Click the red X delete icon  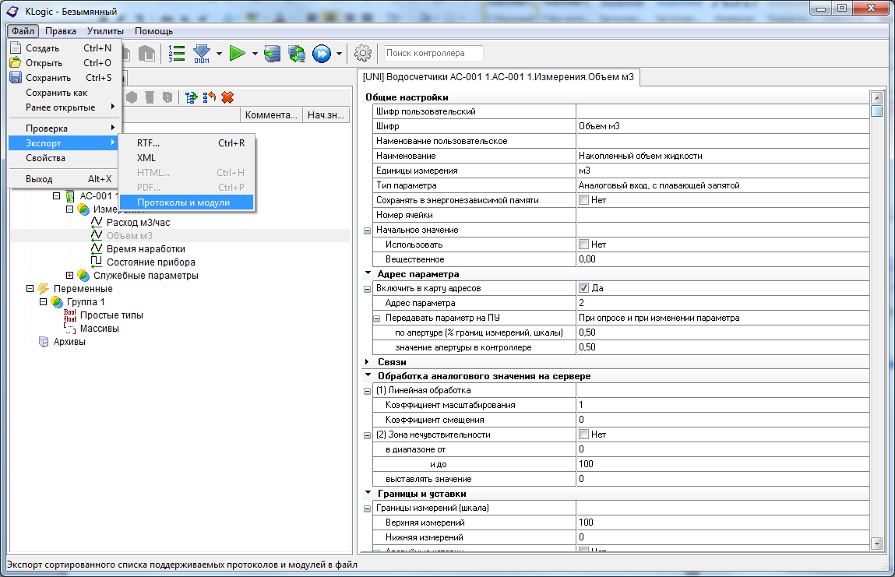(227, 97)
